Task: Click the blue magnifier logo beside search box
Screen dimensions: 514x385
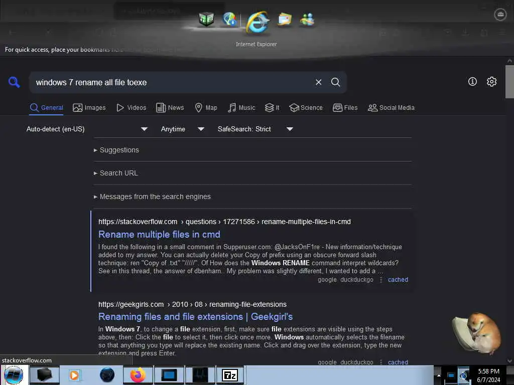Action: pos(14,82)
